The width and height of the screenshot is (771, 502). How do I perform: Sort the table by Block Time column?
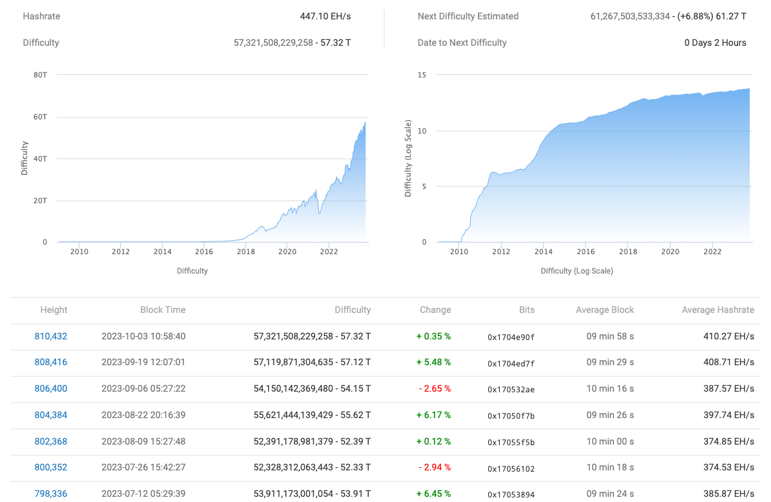pos(162,310)
